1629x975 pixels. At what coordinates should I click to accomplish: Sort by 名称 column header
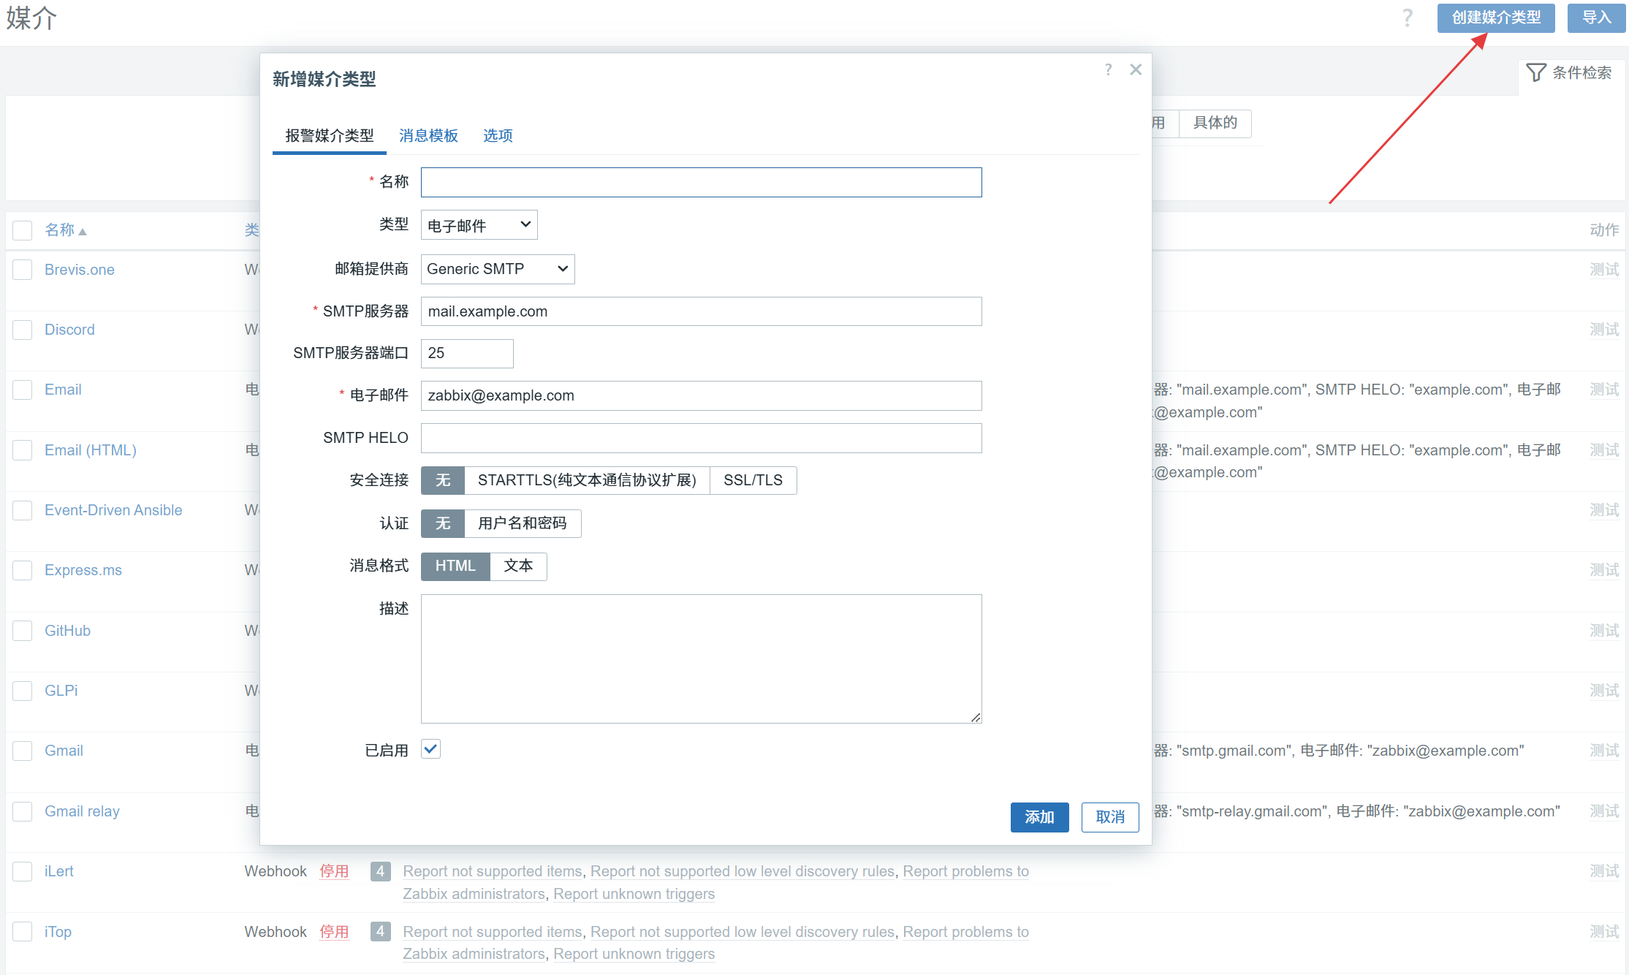pos(65,230)
